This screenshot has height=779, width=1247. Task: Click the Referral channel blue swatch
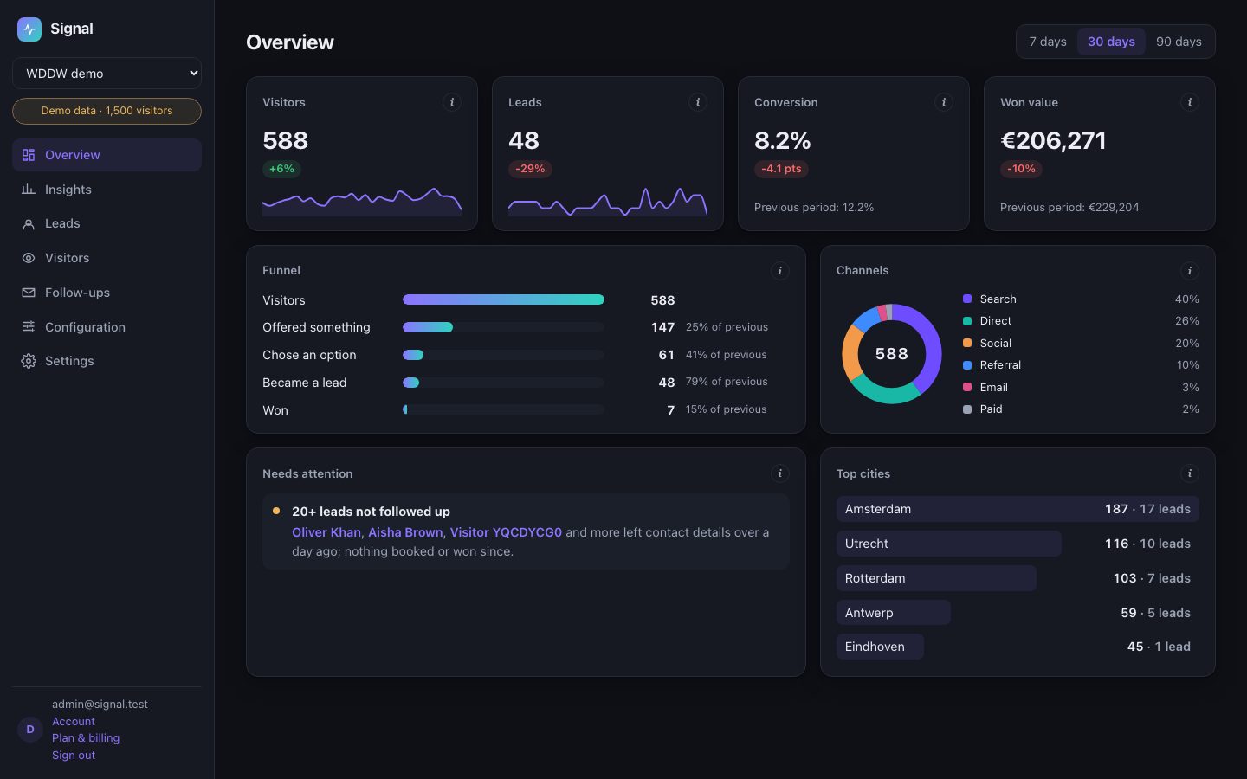pos(967,365)
